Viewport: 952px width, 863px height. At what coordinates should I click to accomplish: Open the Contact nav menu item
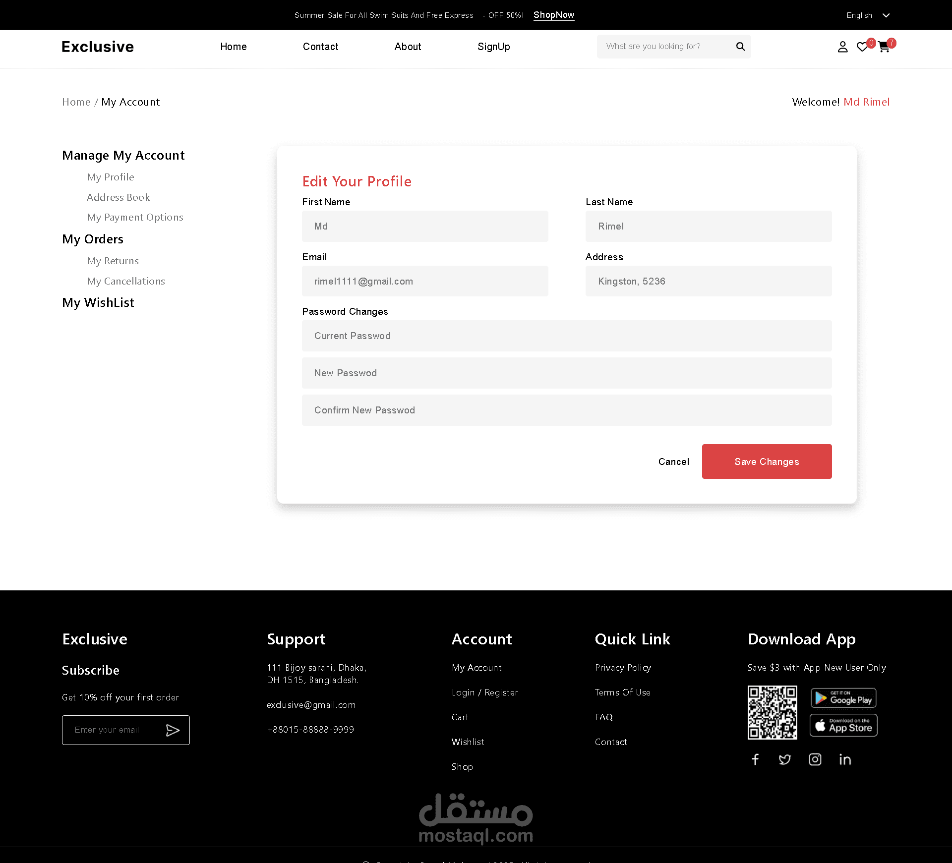coord(320,47)
